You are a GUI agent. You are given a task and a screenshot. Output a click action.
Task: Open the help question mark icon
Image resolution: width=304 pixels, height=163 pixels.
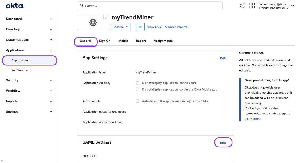pos(242,6)
